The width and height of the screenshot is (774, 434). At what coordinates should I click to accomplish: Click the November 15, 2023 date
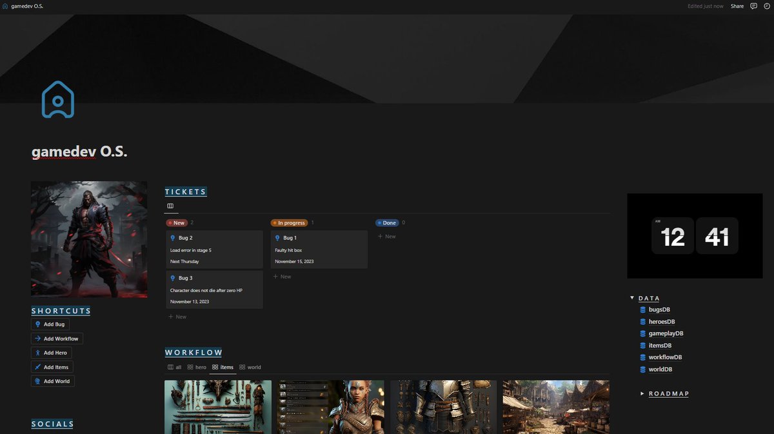coord(293,262)
